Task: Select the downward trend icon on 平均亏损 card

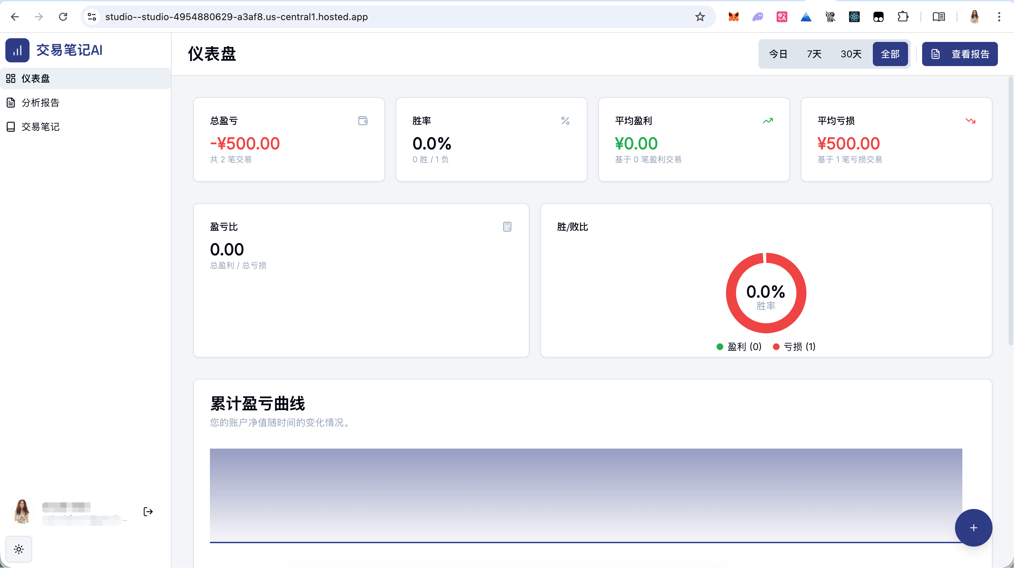Action: click(x=970, y=120)
